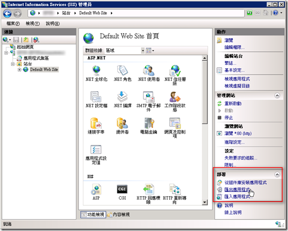Click the 重新啟動 action

pos(233,104)
